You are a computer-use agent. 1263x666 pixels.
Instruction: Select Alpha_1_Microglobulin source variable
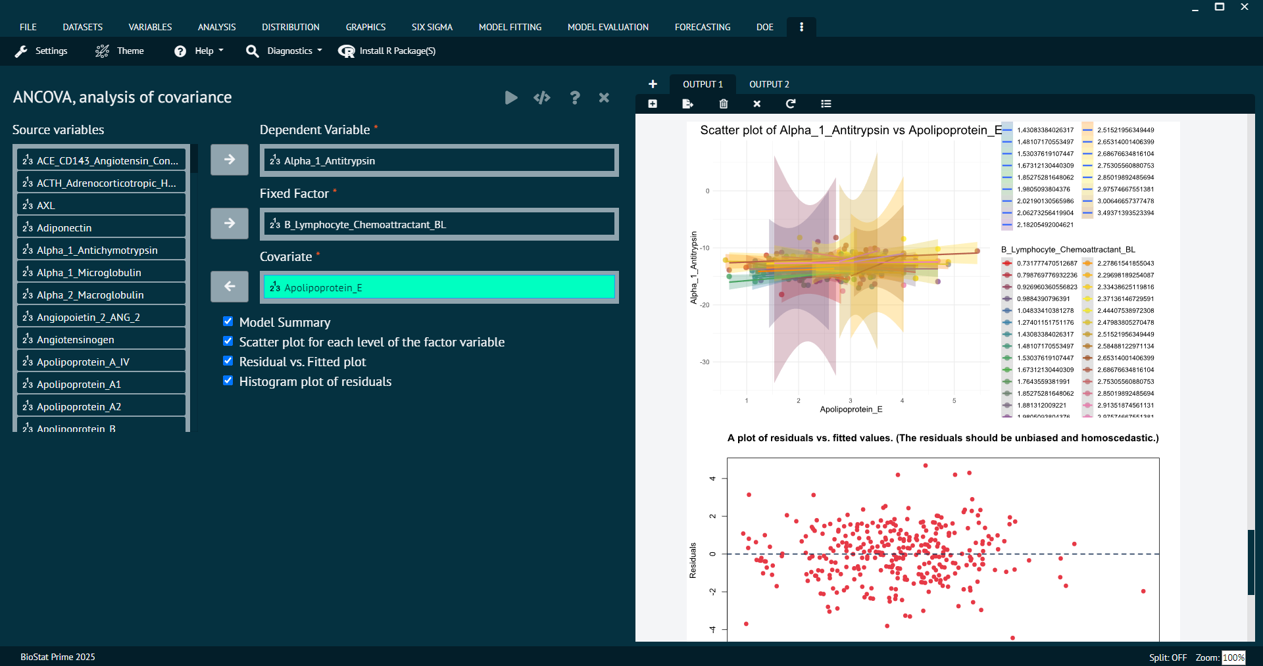coord(101,272)
